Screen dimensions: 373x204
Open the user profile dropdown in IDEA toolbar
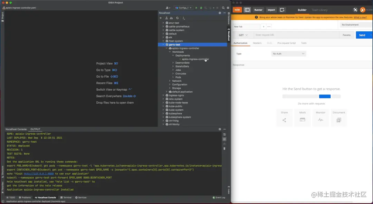(168, 8)
